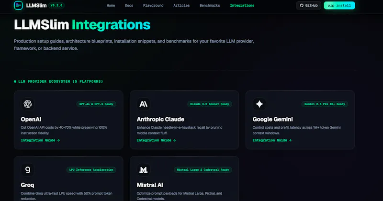Click the Groq logo icon
Viewport: 383px width, 201px height.
point(28,170)
